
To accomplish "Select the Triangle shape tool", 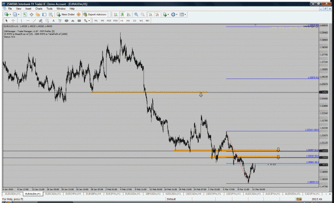I will [x=73, y=21].
